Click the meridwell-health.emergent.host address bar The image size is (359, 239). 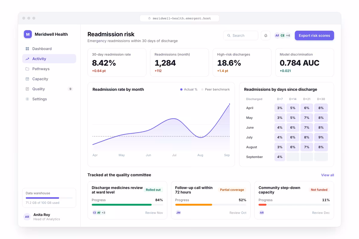tap(180, 18)
